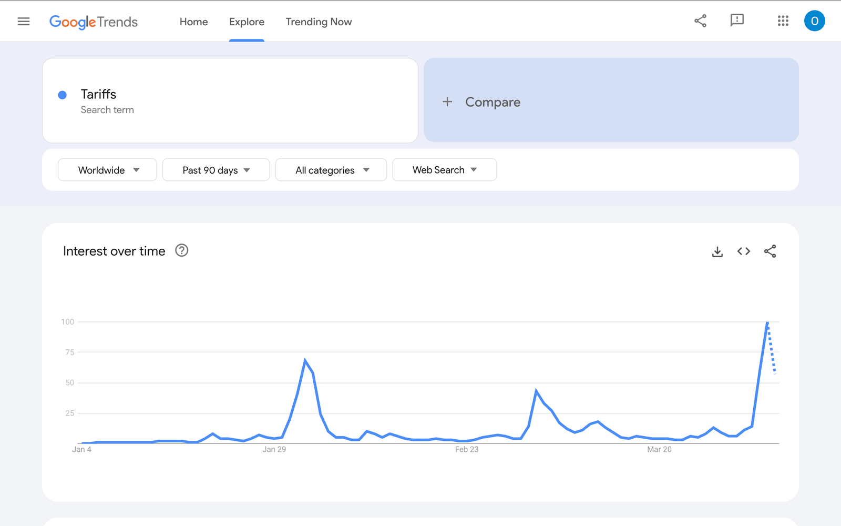841x526 pixels.
Task: Select the Explore tab
Action: [246, 22]
